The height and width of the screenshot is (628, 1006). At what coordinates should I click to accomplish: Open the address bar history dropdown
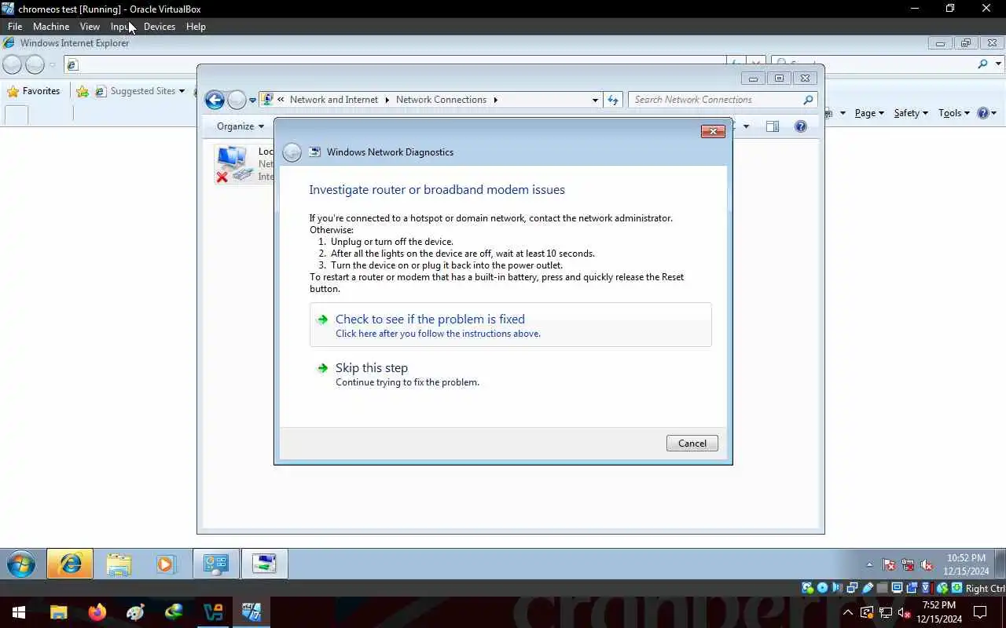pyautogui.click(x=595, y=100)
